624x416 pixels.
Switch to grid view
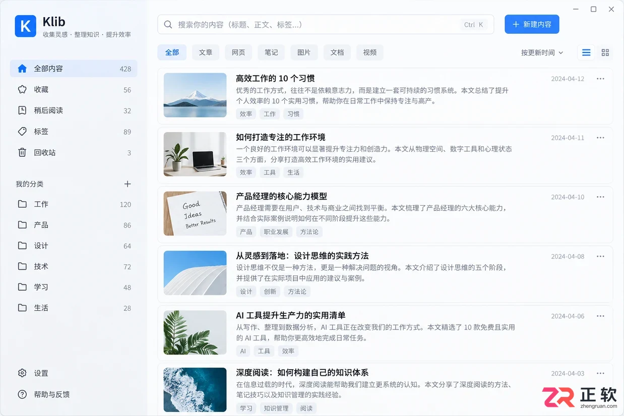click(x=605, y=52)
